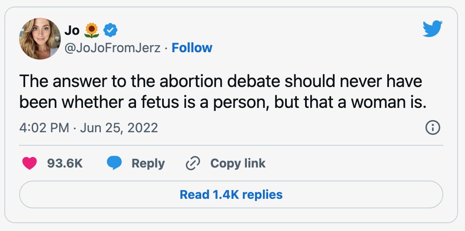The height and width of the screenshot is (231, 465).
Task: Click the blue reply speech bubble icon
Action: (x=114, y=163)
